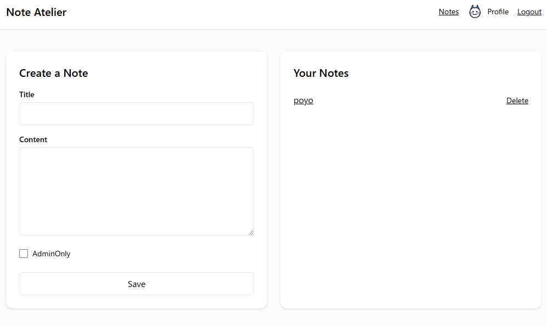
Task: Go to Profile in the header
Action: tap(498, 12)
